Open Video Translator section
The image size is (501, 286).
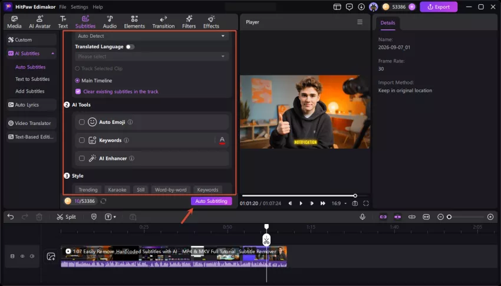(31, 123)
